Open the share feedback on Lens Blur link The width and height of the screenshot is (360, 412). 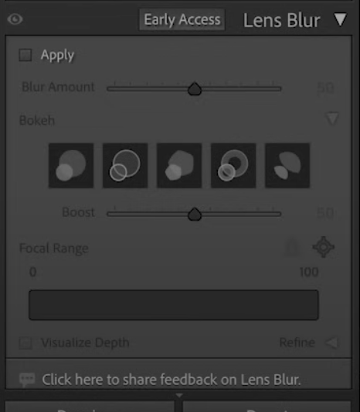172,379
